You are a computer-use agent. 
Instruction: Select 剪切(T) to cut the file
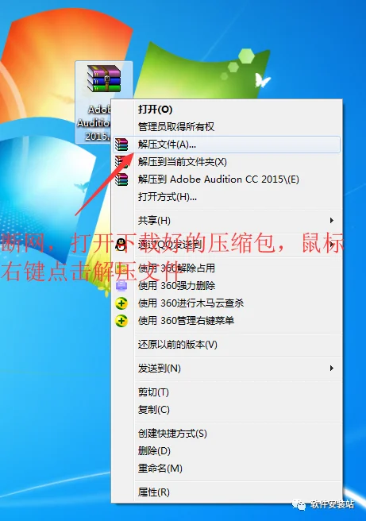(x=227, y=392)
